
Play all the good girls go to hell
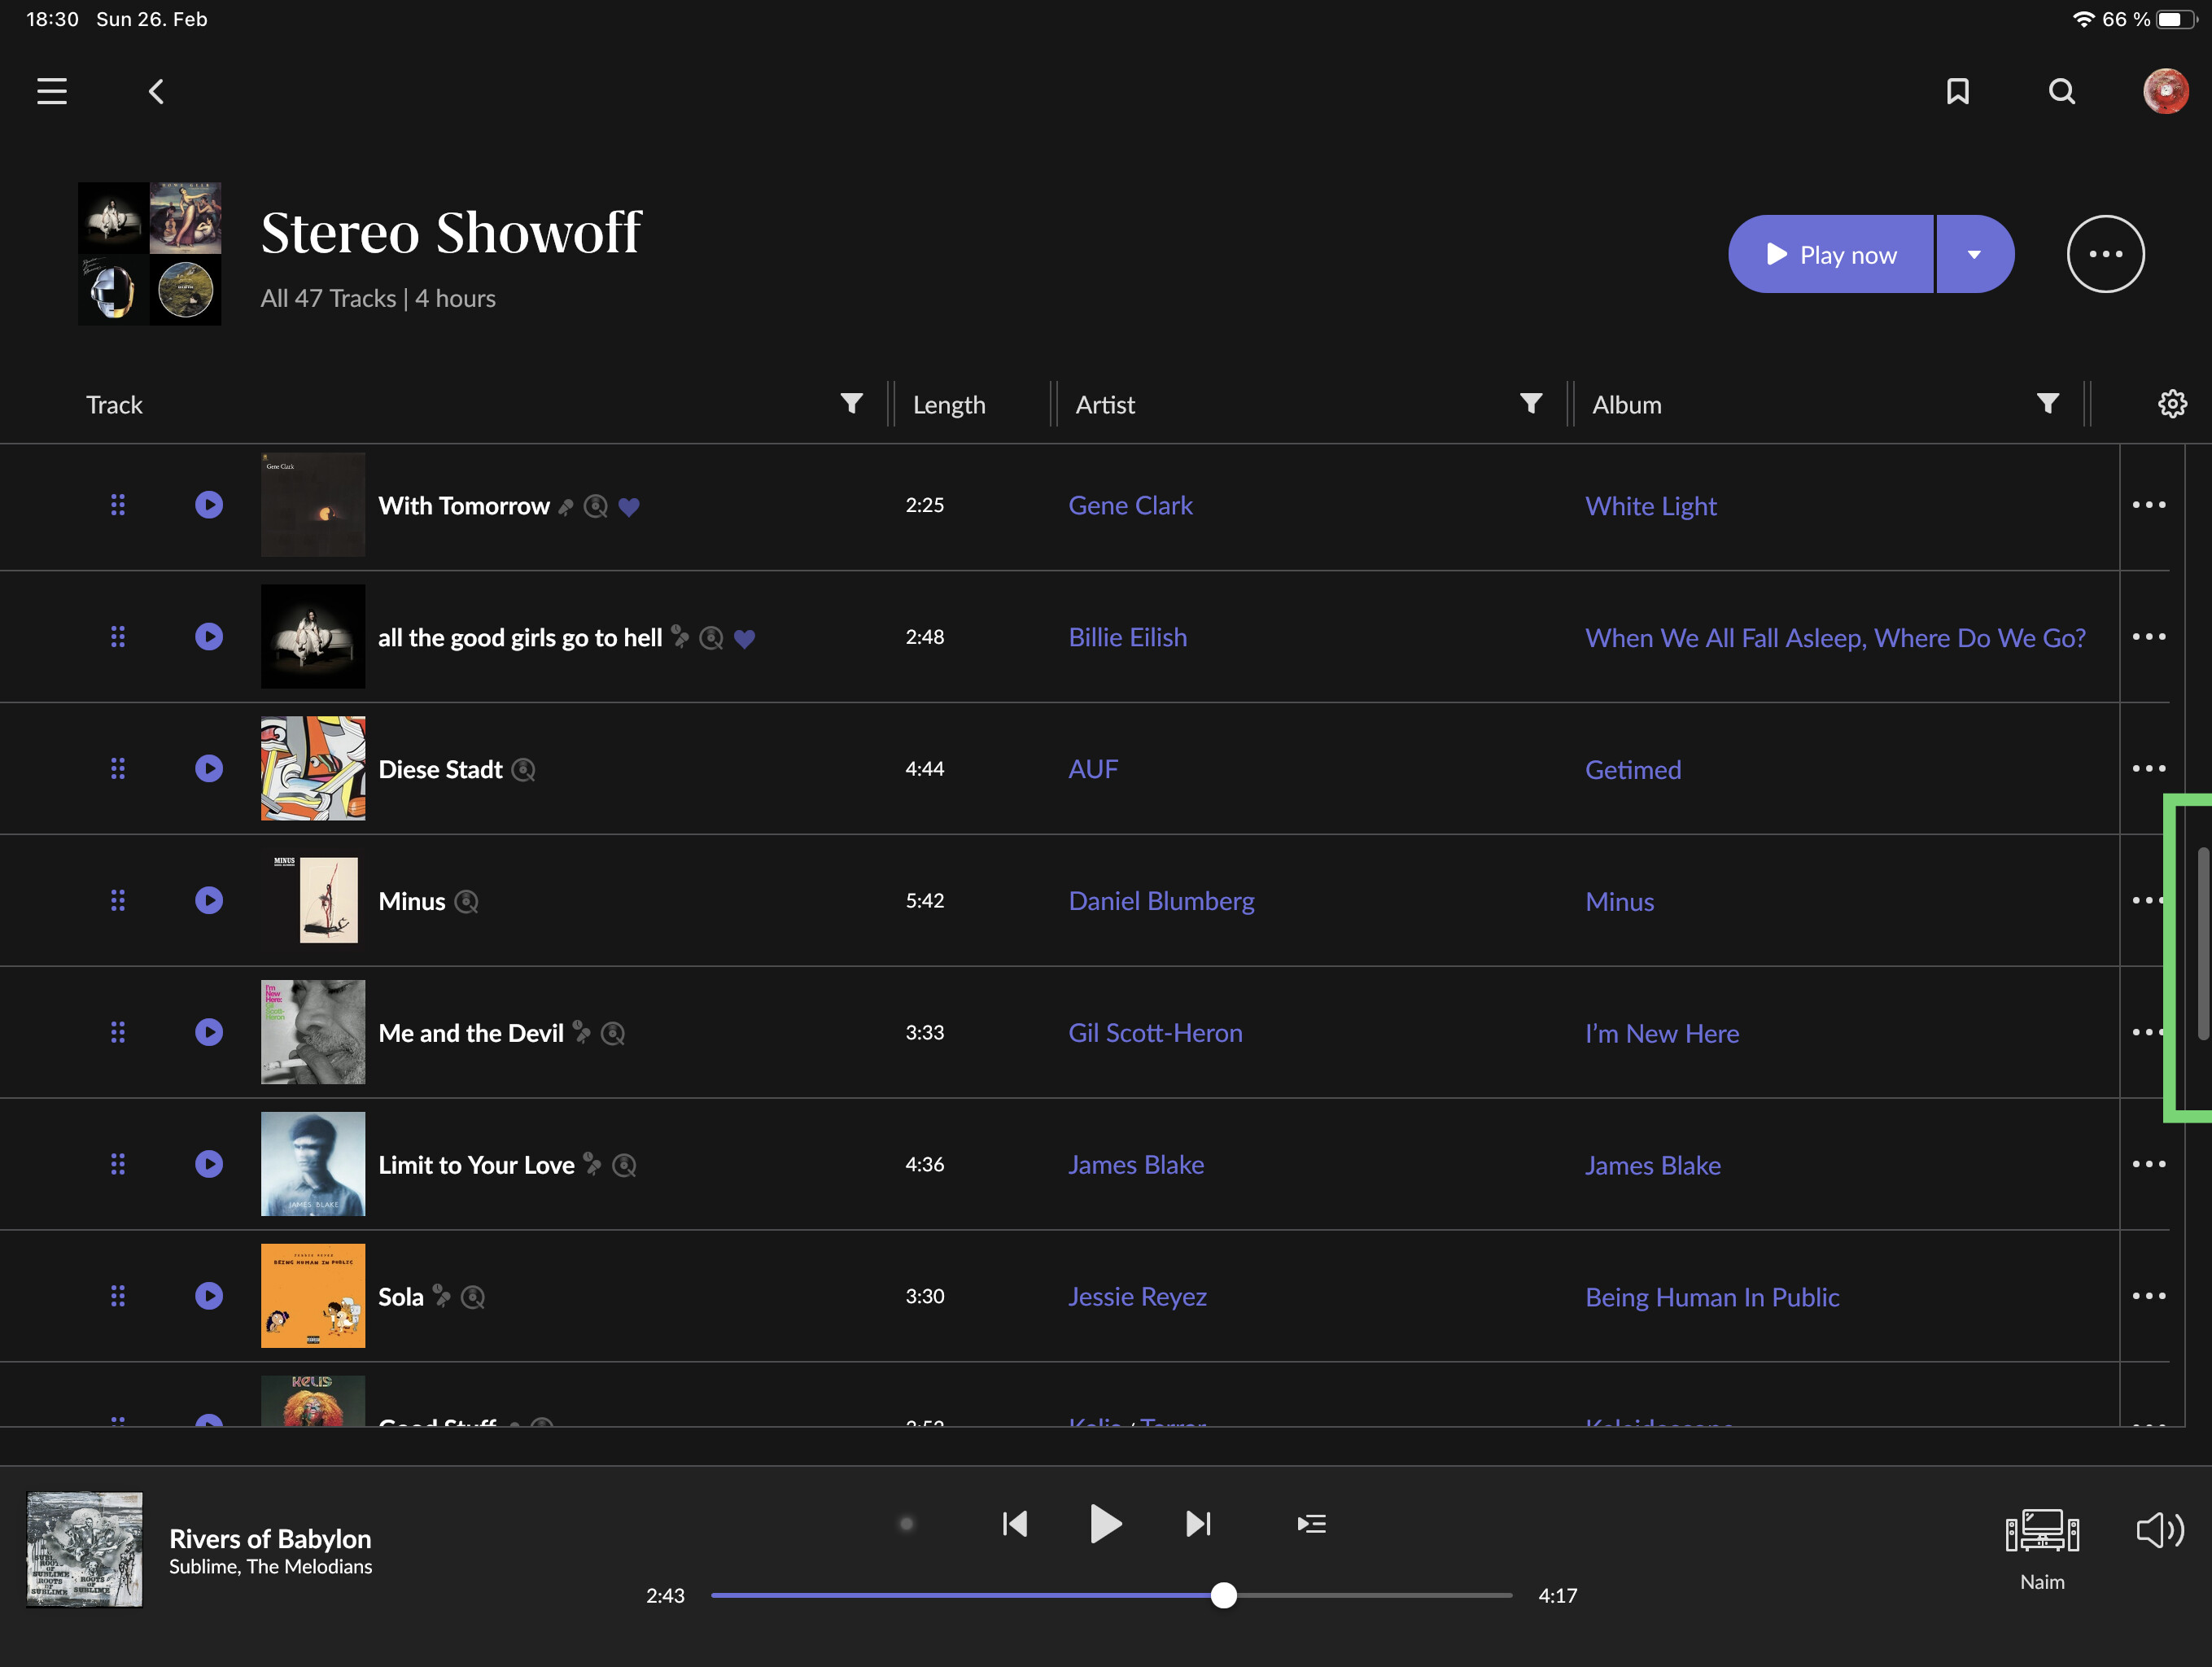click(x=209, y=637)
